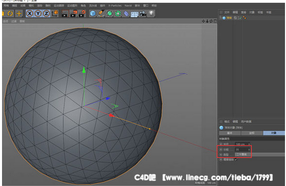
Task: Switch to the highlighted object tab
Action: pyautogui.click(x=274, y=133)
